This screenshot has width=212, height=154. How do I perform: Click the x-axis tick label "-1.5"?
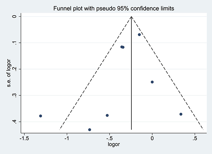coord(24,138)
